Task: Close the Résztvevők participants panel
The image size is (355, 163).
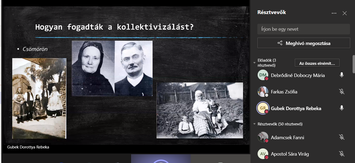Action: tap(344, 13)
